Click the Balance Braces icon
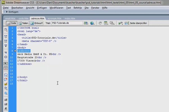 (x=6, y=57)
